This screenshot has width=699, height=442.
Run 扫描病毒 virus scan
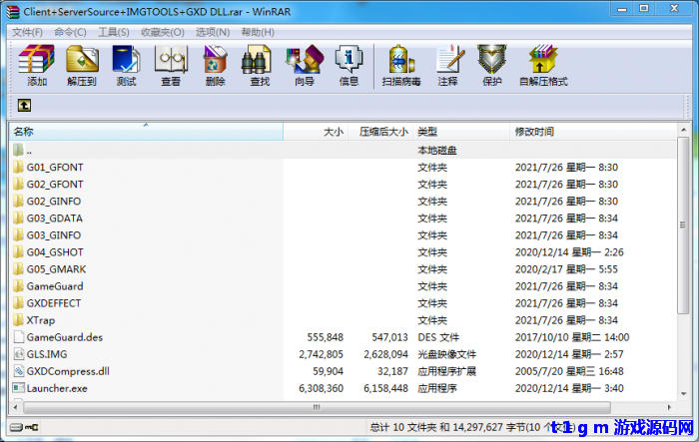pyautogui.click(x=401, y=66)
